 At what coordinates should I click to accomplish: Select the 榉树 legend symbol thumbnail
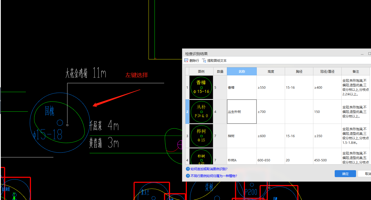(x=201, y=136)
